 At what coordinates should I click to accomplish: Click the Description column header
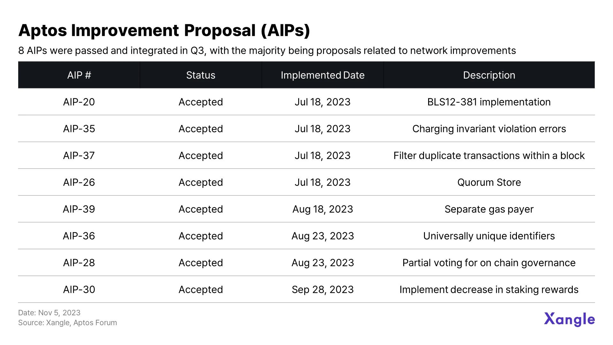tap(489, 75)
